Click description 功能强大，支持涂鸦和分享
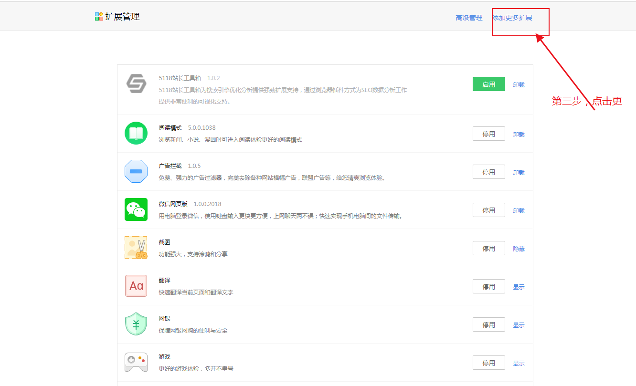Image resolution: width=636 pixels, height=386 pixels. tap(193, 254)
